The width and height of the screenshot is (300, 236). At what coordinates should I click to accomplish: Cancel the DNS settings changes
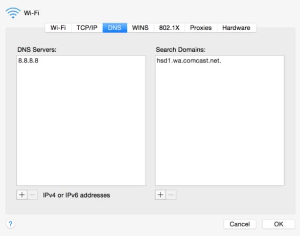tap(240, 224)
